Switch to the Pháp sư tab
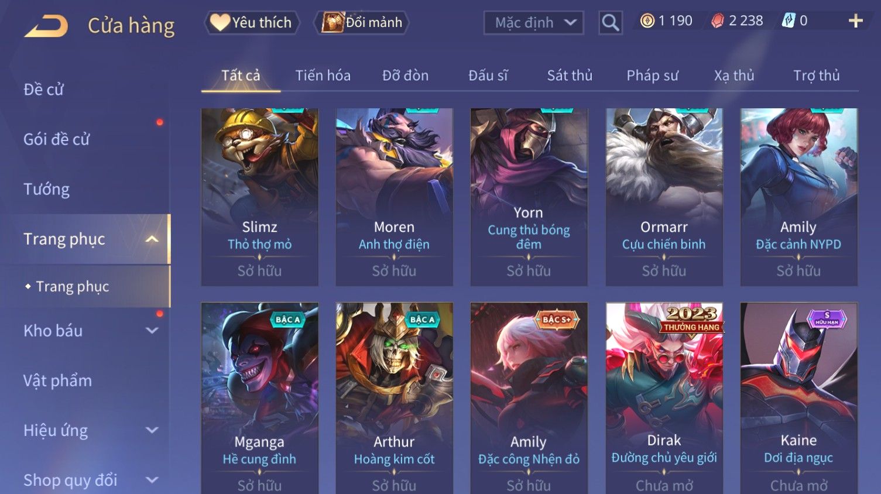The width and height of the screenshot is (881, 494). [x=652, y=76]
